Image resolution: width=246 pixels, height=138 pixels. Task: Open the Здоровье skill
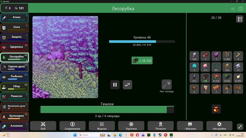coord(14,48)
